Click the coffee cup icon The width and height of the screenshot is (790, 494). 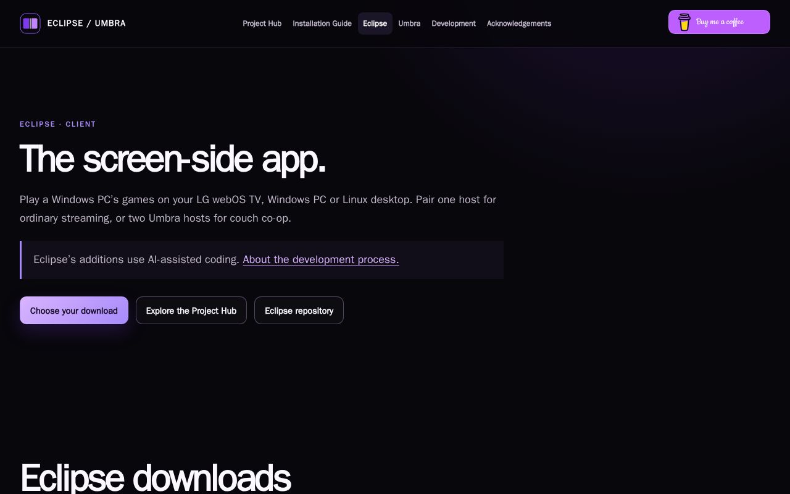click(684, 22)
